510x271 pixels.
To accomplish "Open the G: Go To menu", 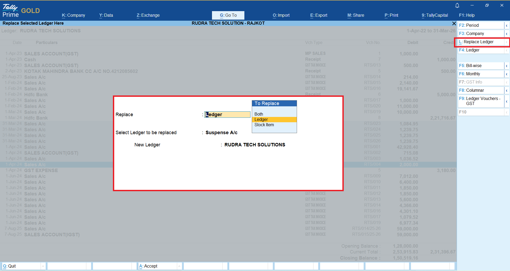I will (x=228, y=15).
